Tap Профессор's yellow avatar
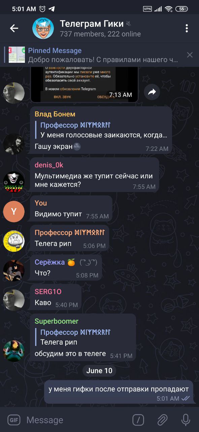 tap(14, 241)
